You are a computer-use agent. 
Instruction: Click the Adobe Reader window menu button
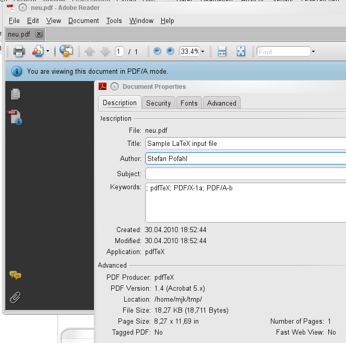point(22,8)
